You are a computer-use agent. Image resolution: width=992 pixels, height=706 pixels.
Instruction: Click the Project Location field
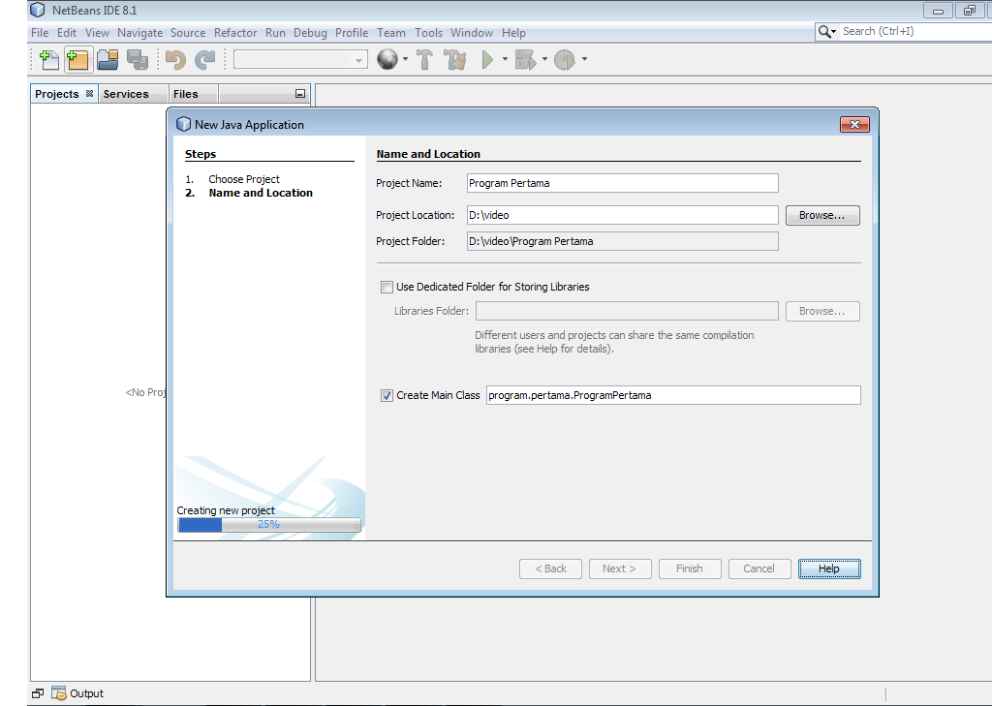pyautogui.click(x=623, y=215)
